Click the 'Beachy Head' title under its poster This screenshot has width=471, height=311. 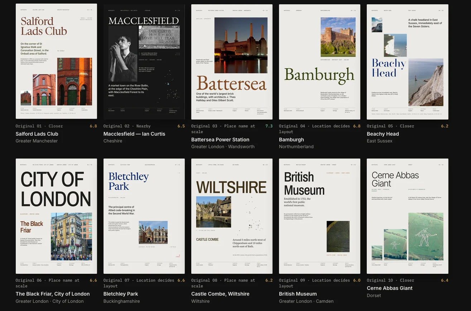coord(383,134)
